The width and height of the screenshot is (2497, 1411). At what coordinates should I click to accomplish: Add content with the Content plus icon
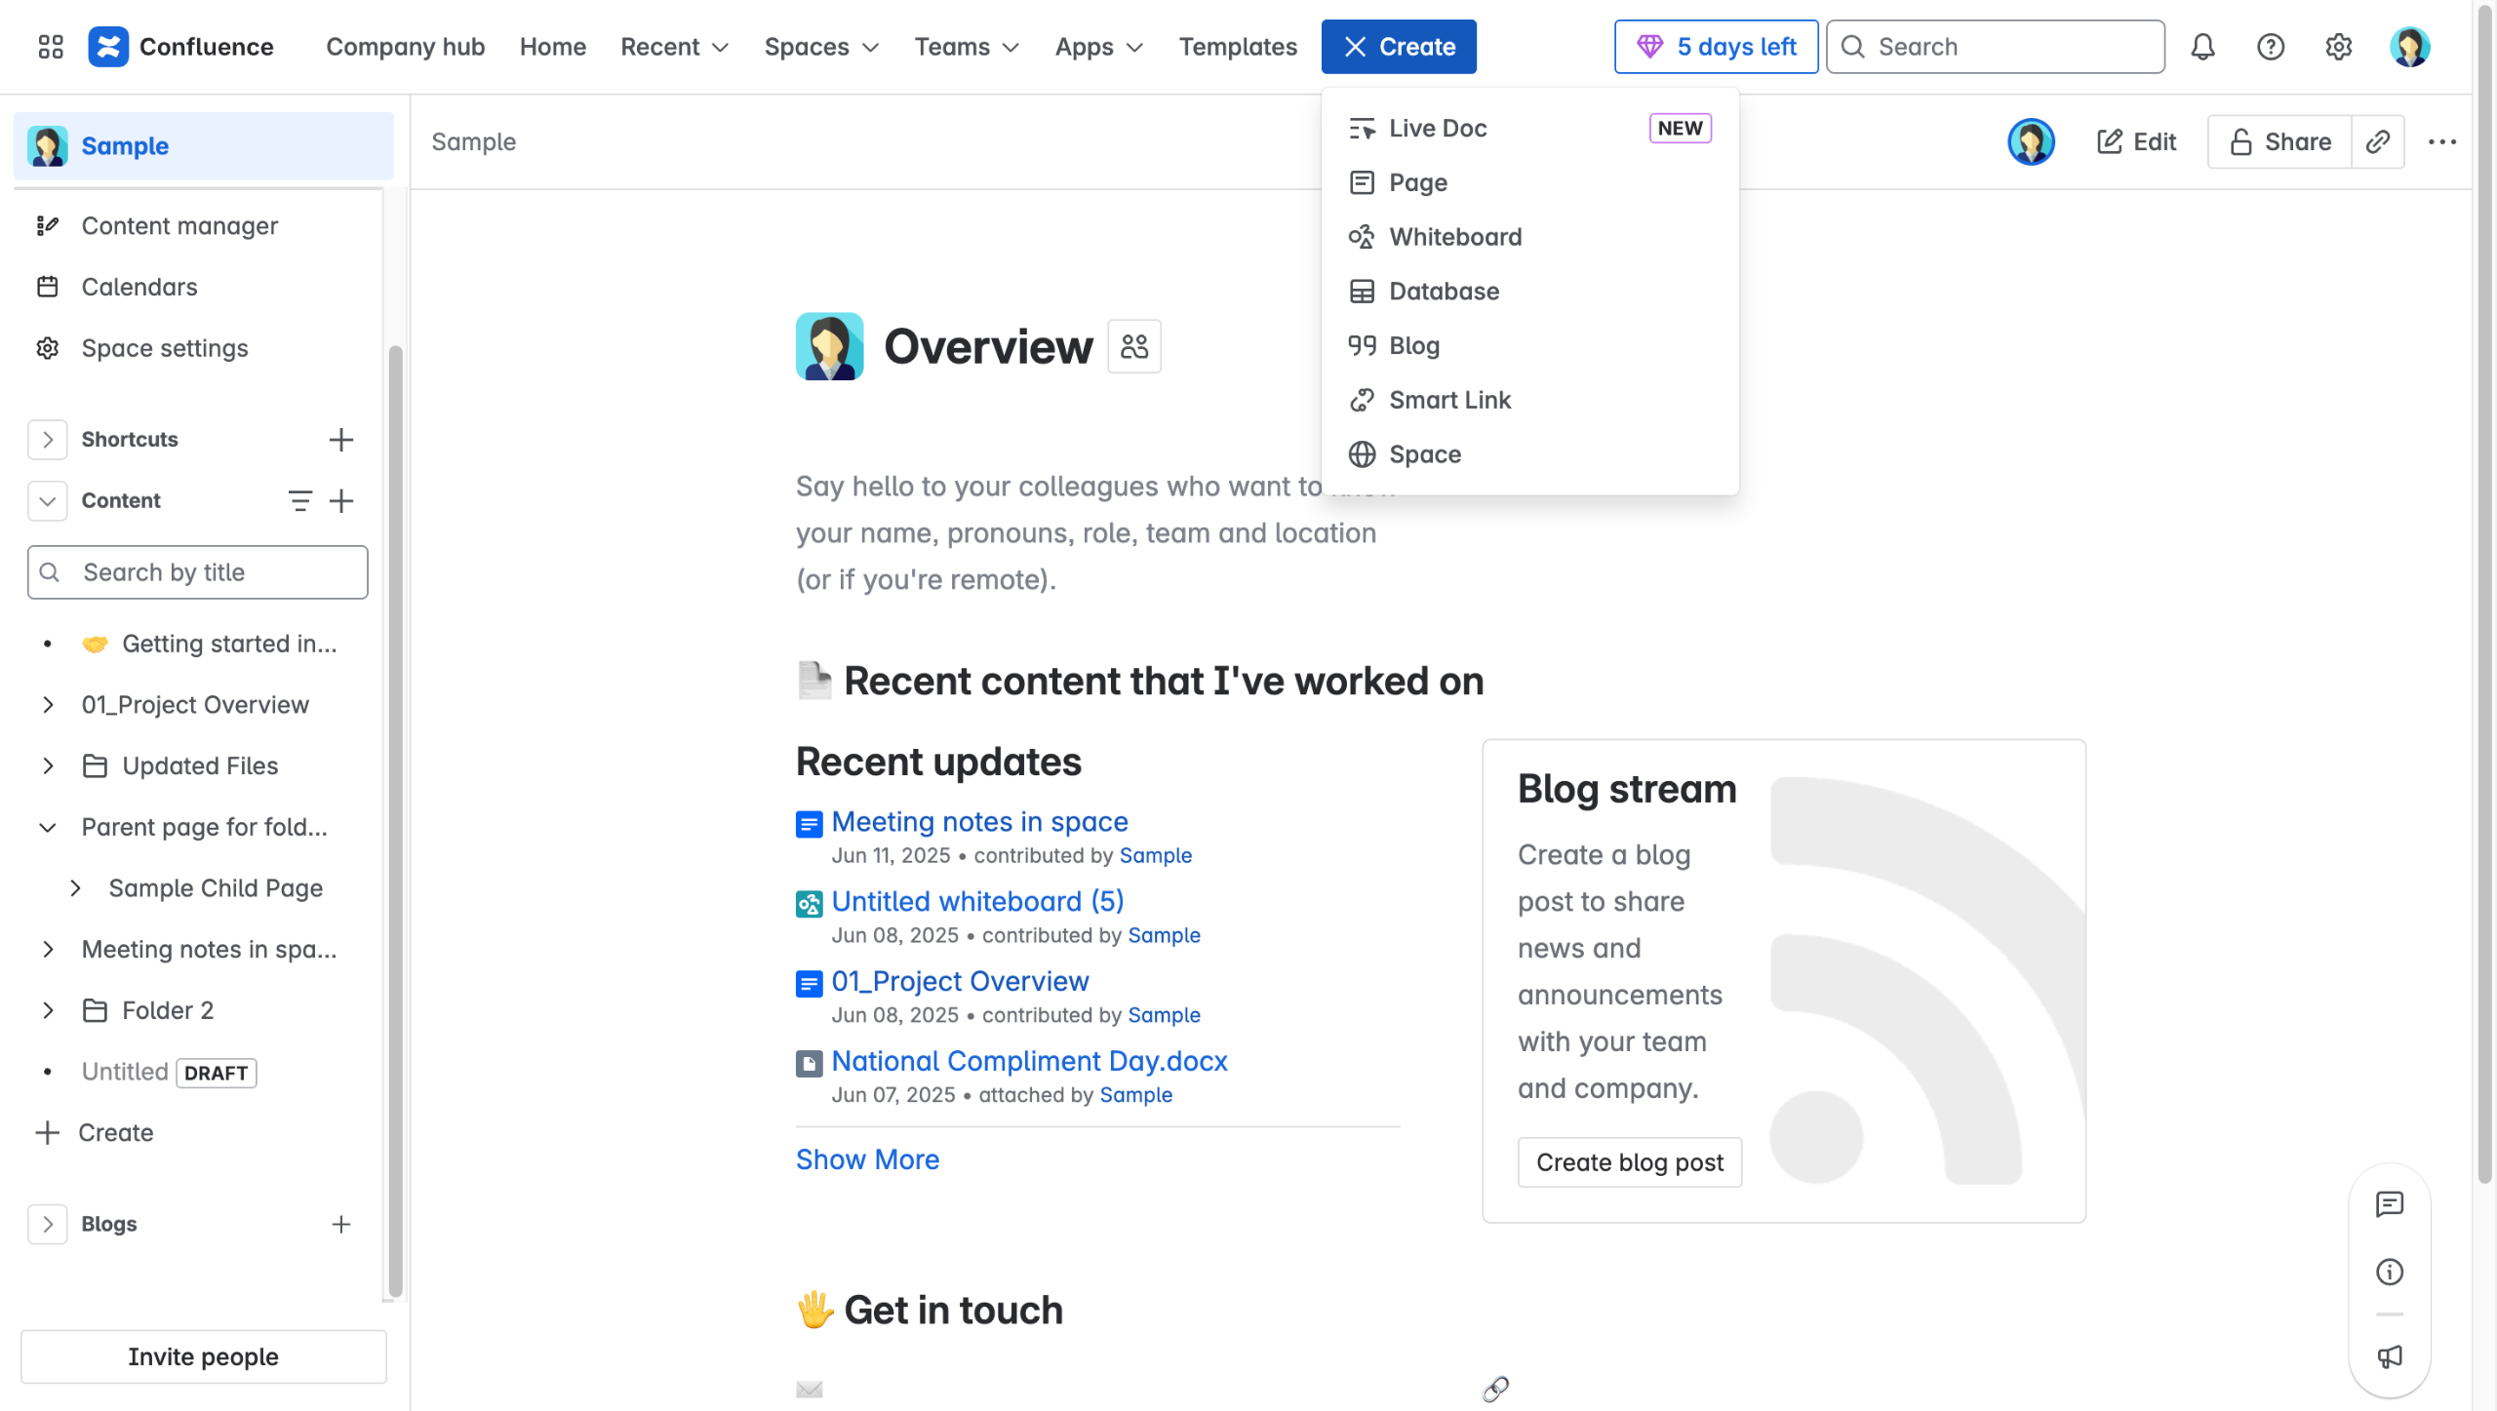[341, 501]
